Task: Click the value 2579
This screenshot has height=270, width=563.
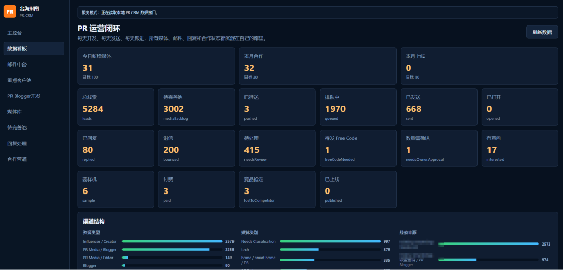Action: tap(230, 242)
